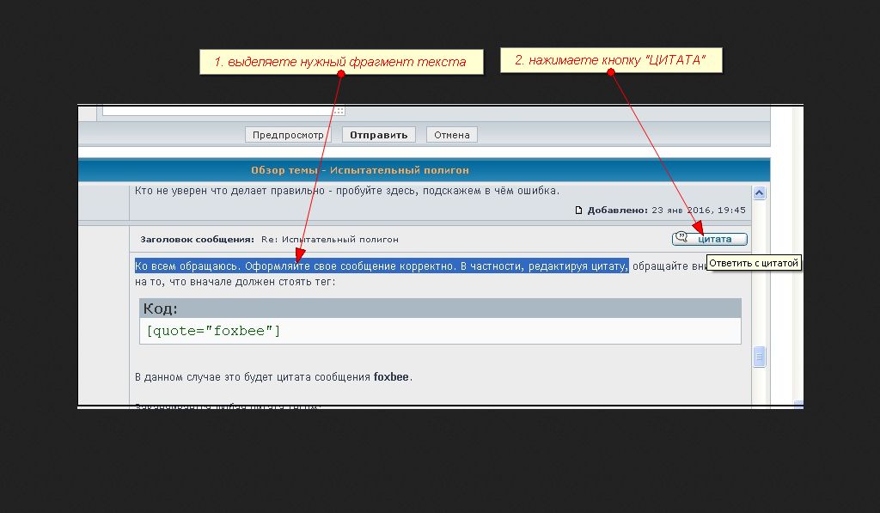Click the small post icon beside 'Добавлено'
The image size is (880, 513).
tap(578, 211)
